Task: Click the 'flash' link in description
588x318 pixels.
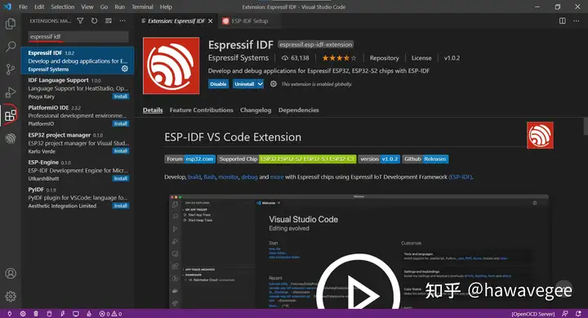Action: 210,177
